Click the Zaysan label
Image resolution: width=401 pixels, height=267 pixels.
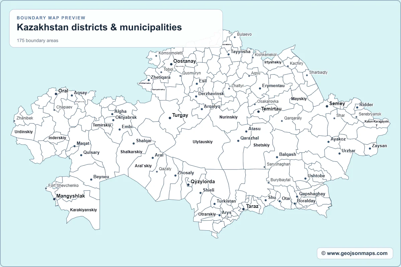click(x=380, y=146)
